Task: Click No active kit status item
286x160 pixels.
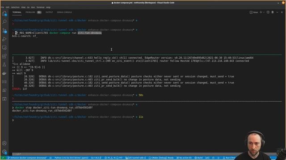Action: point(184,158)
